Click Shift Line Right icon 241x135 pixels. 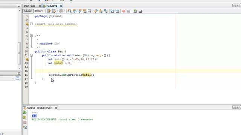pyautogui.click(x=117, y=11)
